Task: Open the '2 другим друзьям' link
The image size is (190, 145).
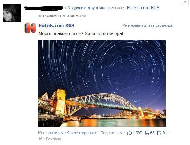Action: pyautogui.click(x=86, y=8)
